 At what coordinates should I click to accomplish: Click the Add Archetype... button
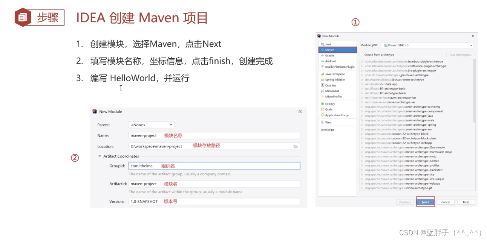click(460, 55)
